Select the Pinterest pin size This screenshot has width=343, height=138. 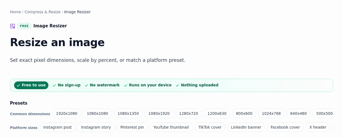click(x=132, y=127)
